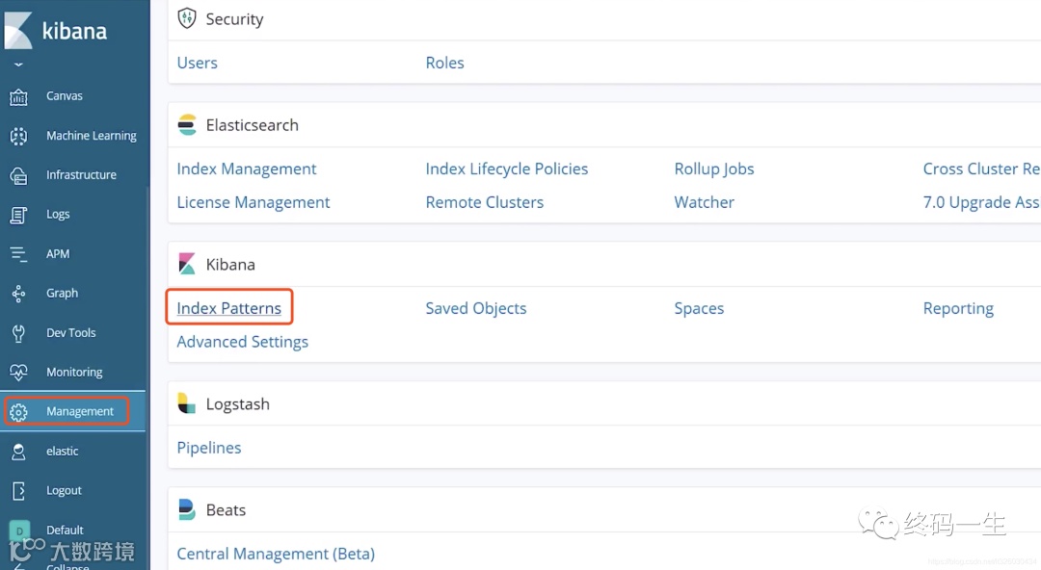Open the Watcher link

click(705, 202)
